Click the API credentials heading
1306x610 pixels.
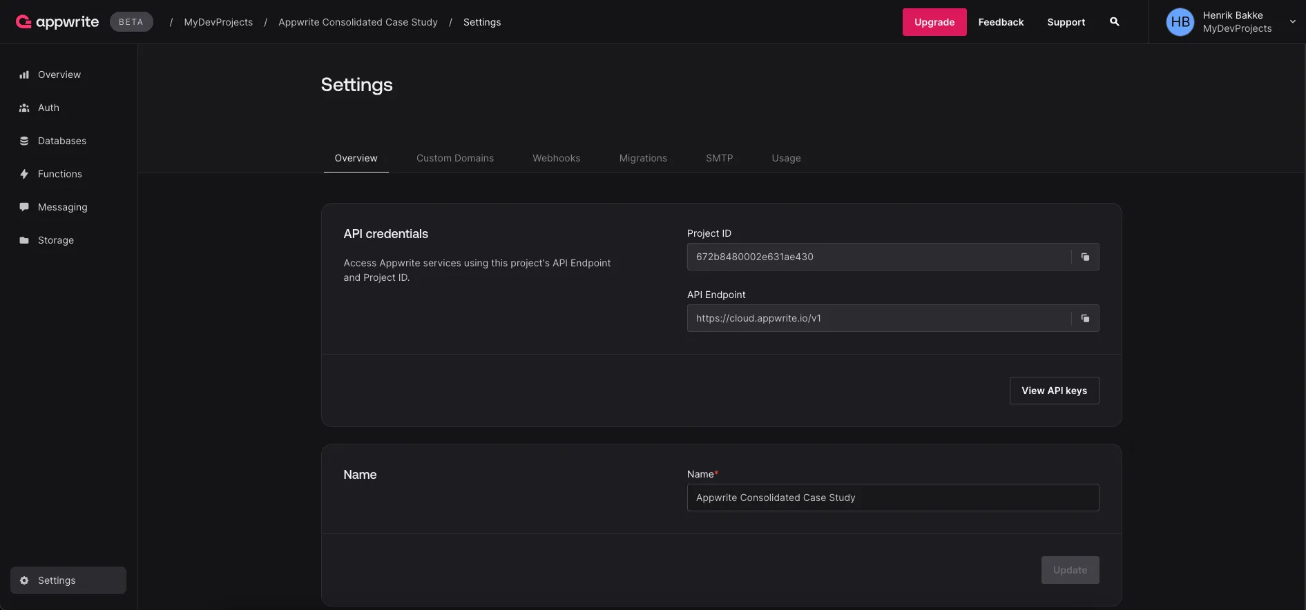coord(385,234)
